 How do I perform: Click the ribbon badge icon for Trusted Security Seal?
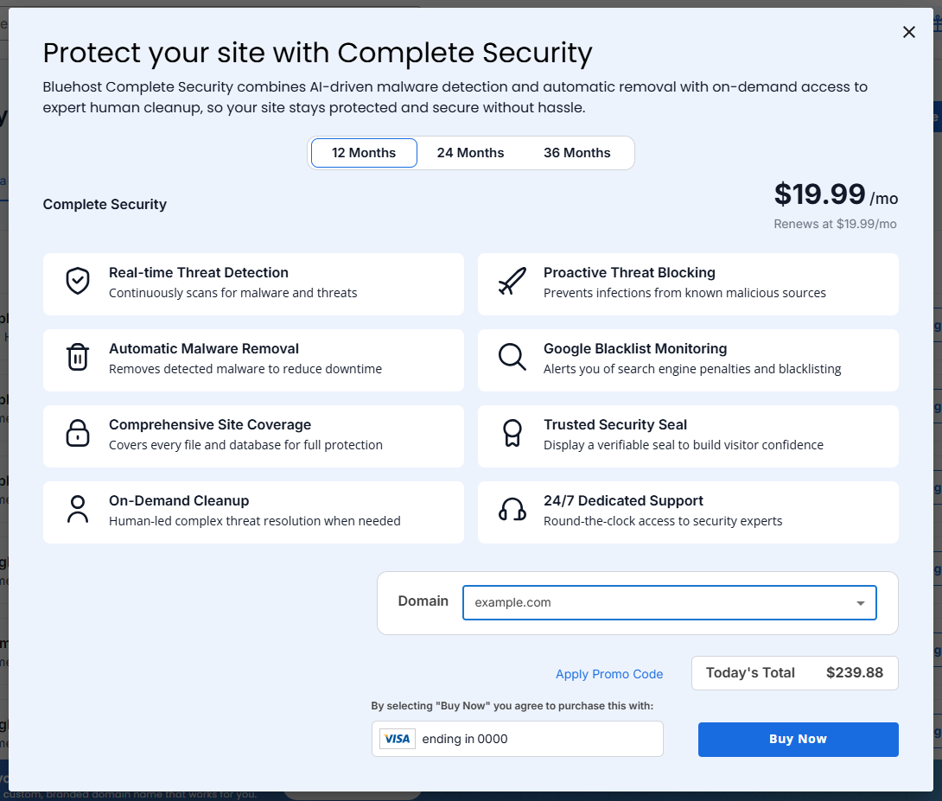[512, 433]
